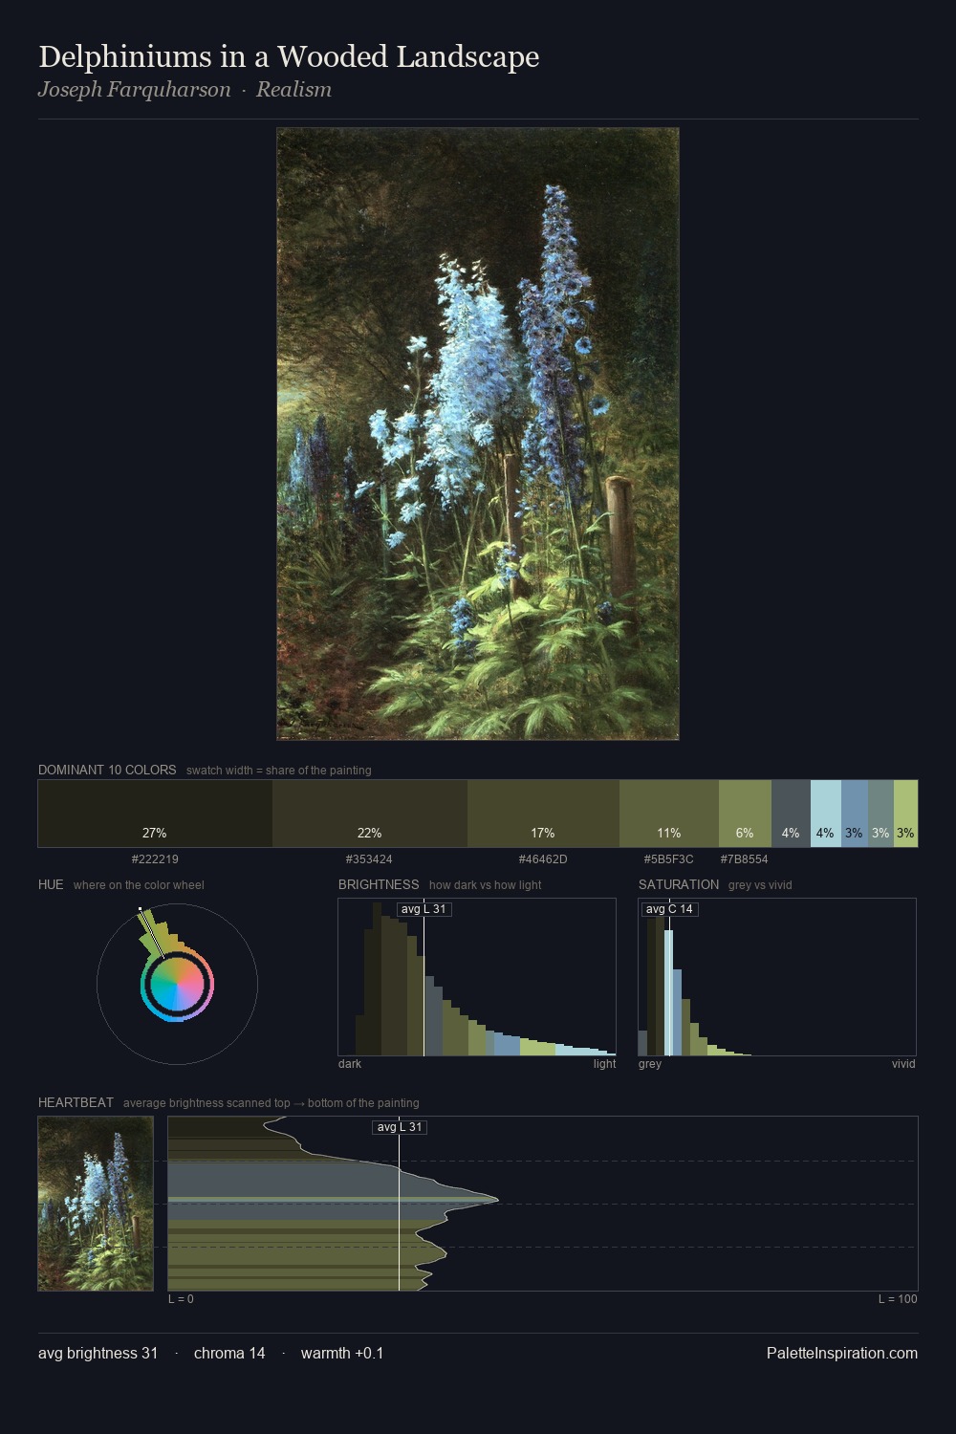Viewport: 956px width, 1434px height.
Task: Choose the 11% swatch #5B5F3C
Action: tap(669, 814)
